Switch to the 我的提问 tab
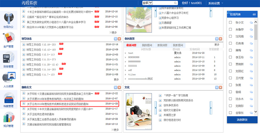Screen dimensions: 260x133 pos(147,45)
